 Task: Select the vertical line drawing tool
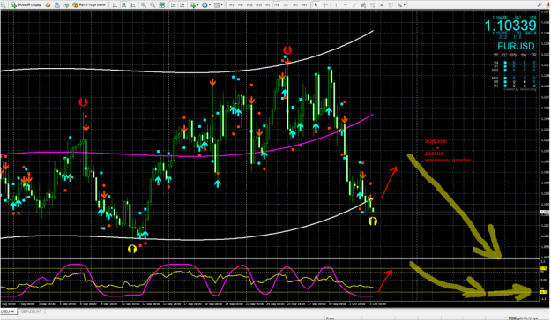[336, 5]
